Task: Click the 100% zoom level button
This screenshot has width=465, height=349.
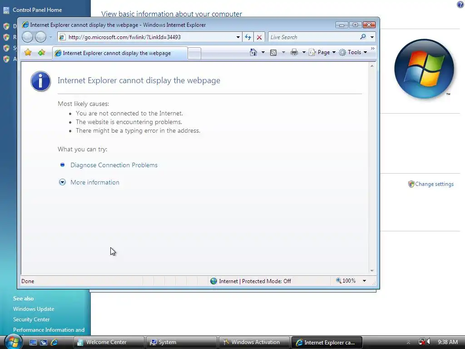Action: click(x=346, y=281)
